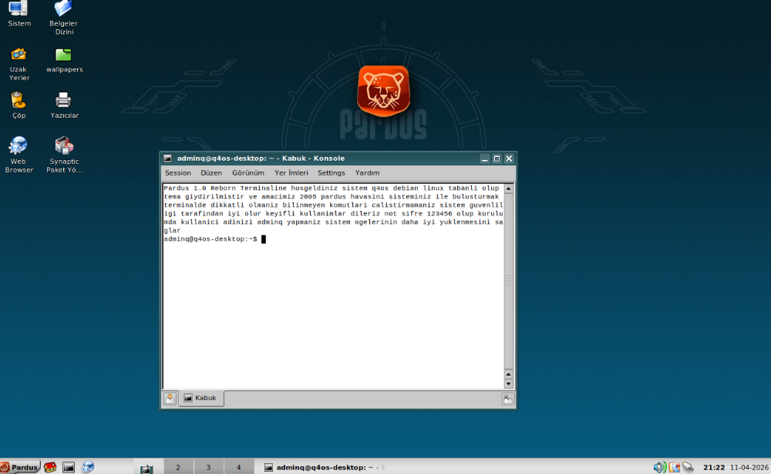Click the Pardus start menu button
This screenshot has height=474, width=771.
pos(20,467)
